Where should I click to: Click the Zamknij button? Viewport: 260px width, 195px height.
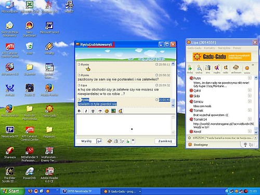[165, 141]
